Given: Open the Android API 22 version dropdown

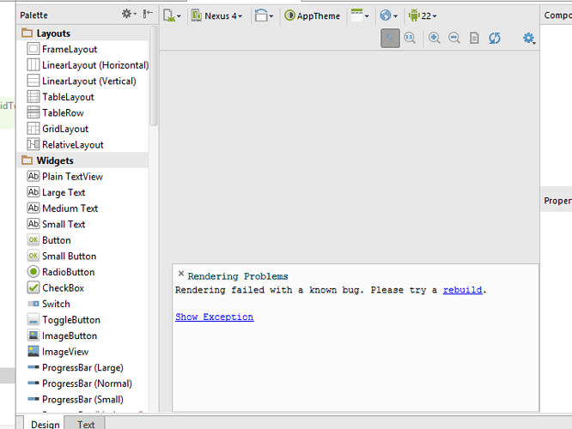Looking at the screenshot, I should point(421,15).
